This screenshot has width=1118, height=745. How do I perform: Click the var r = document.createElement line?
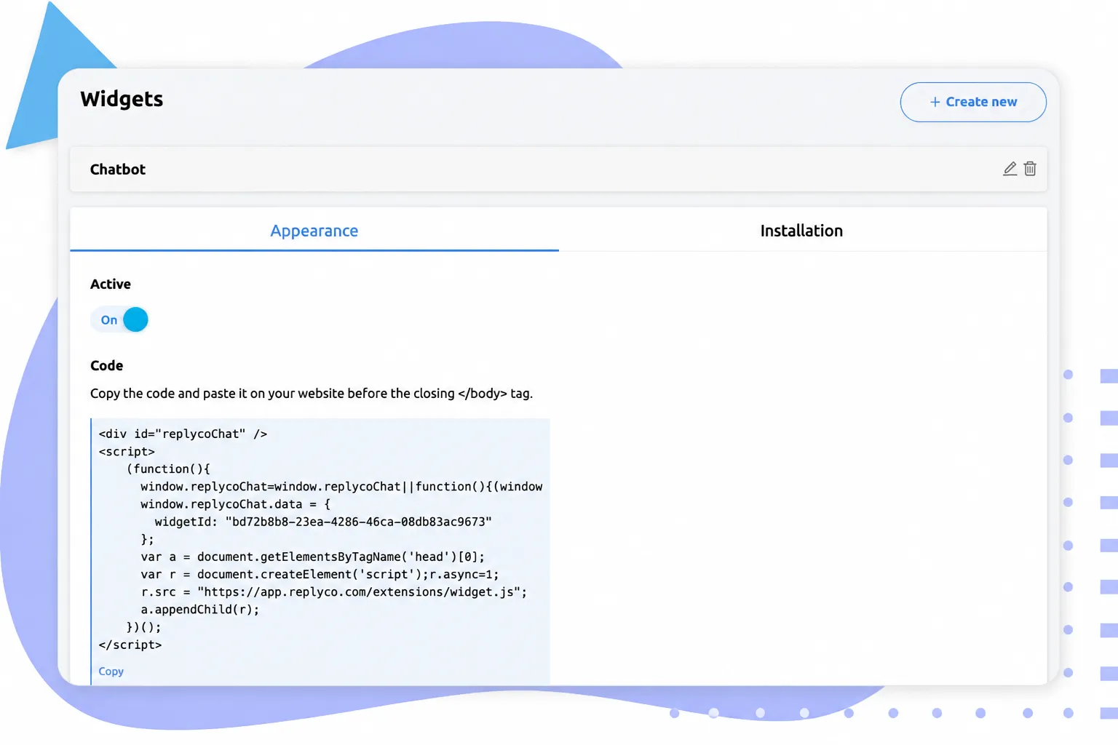point(320,575)
